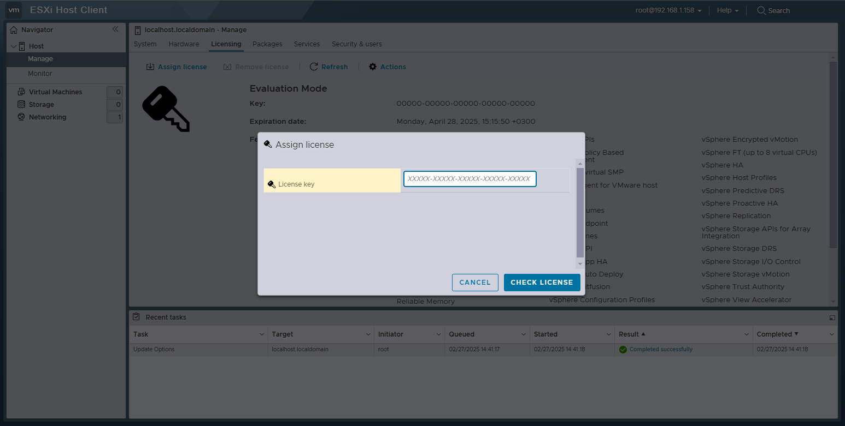This screenshot has height=426, width=845.
Task: Click the Virtual Machines icon
Action: 21,92
